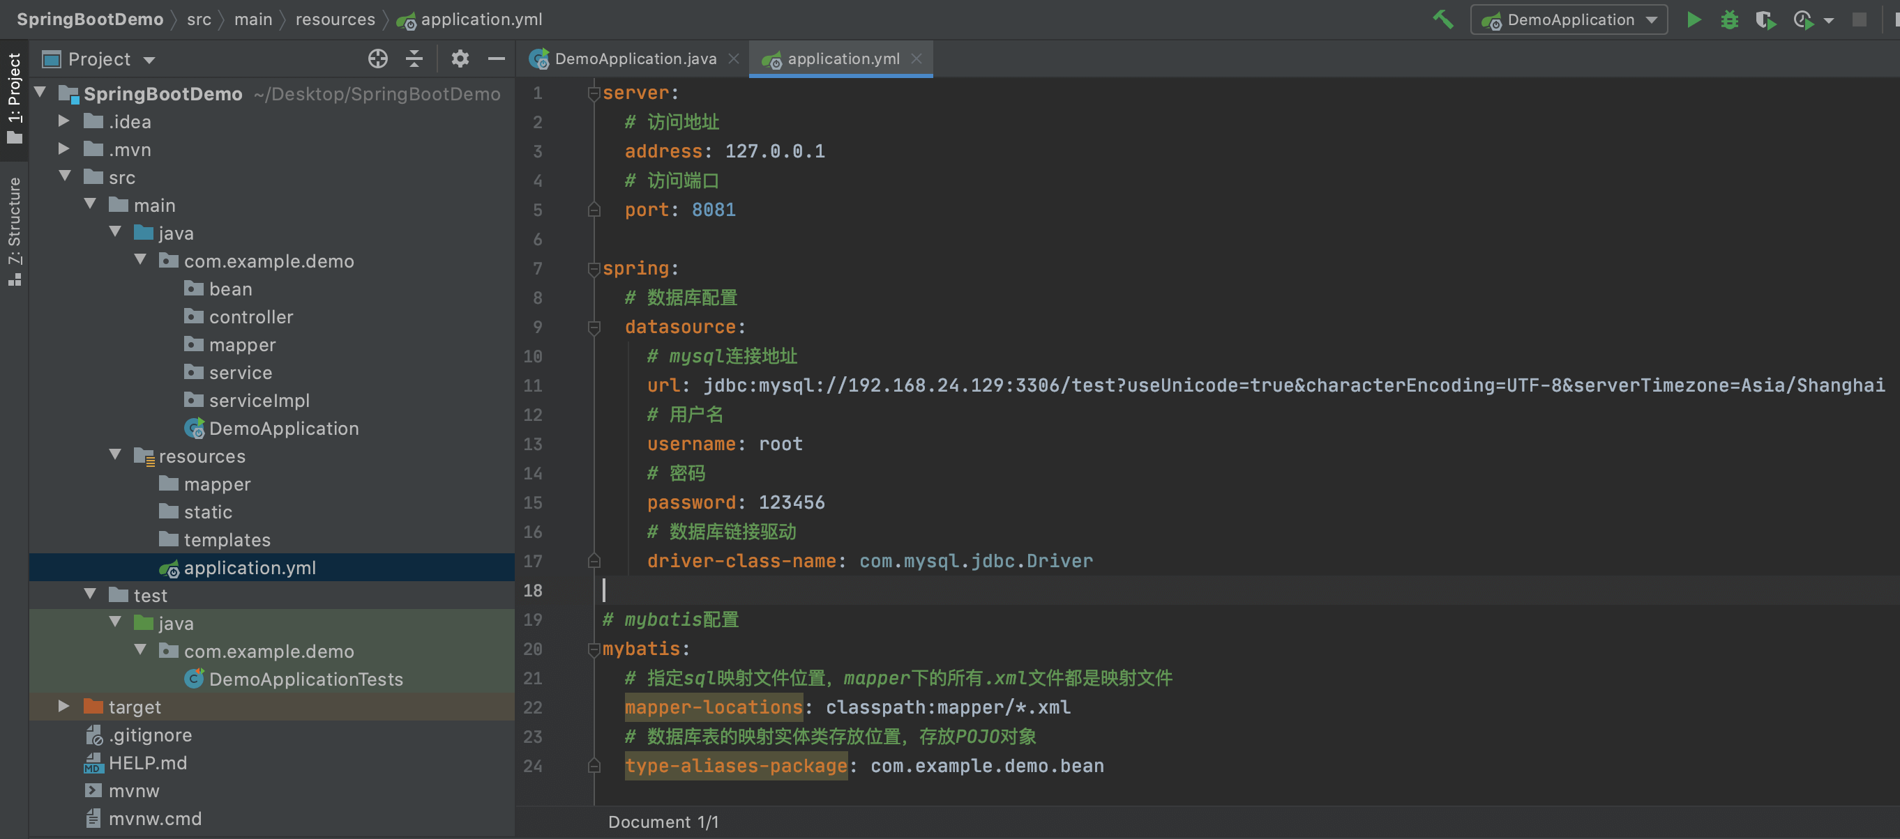
Task: Collapse the test folder arrow
Action: [90, 594]
